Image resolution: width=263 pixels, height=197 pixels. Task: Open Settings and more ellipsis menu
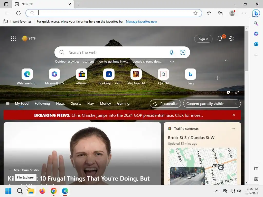[244, 13]
